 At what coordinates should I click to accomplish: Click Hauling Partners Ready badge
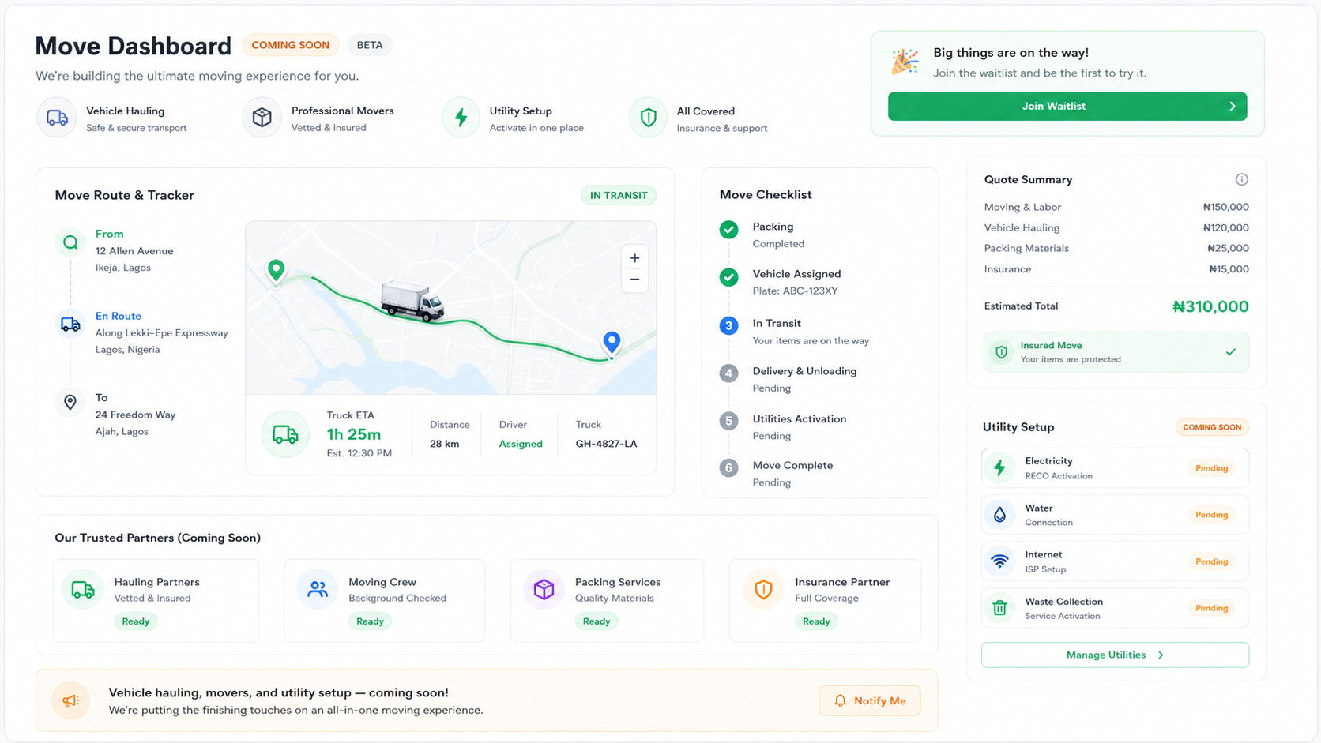pyautogui.click(x=136, y=621)
